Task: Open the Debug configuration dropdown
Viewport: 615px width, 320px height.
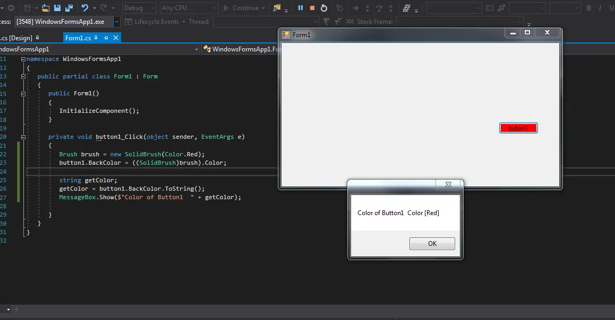Action: pos(139,8)
